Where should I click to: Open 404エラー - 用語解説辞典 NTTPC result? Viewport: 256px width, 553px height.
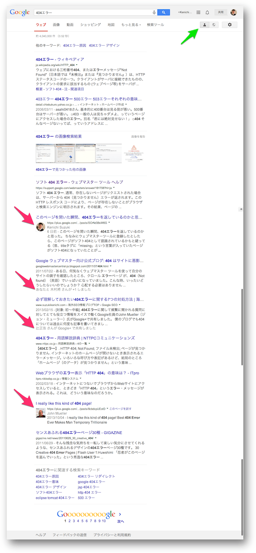[85, 338]
